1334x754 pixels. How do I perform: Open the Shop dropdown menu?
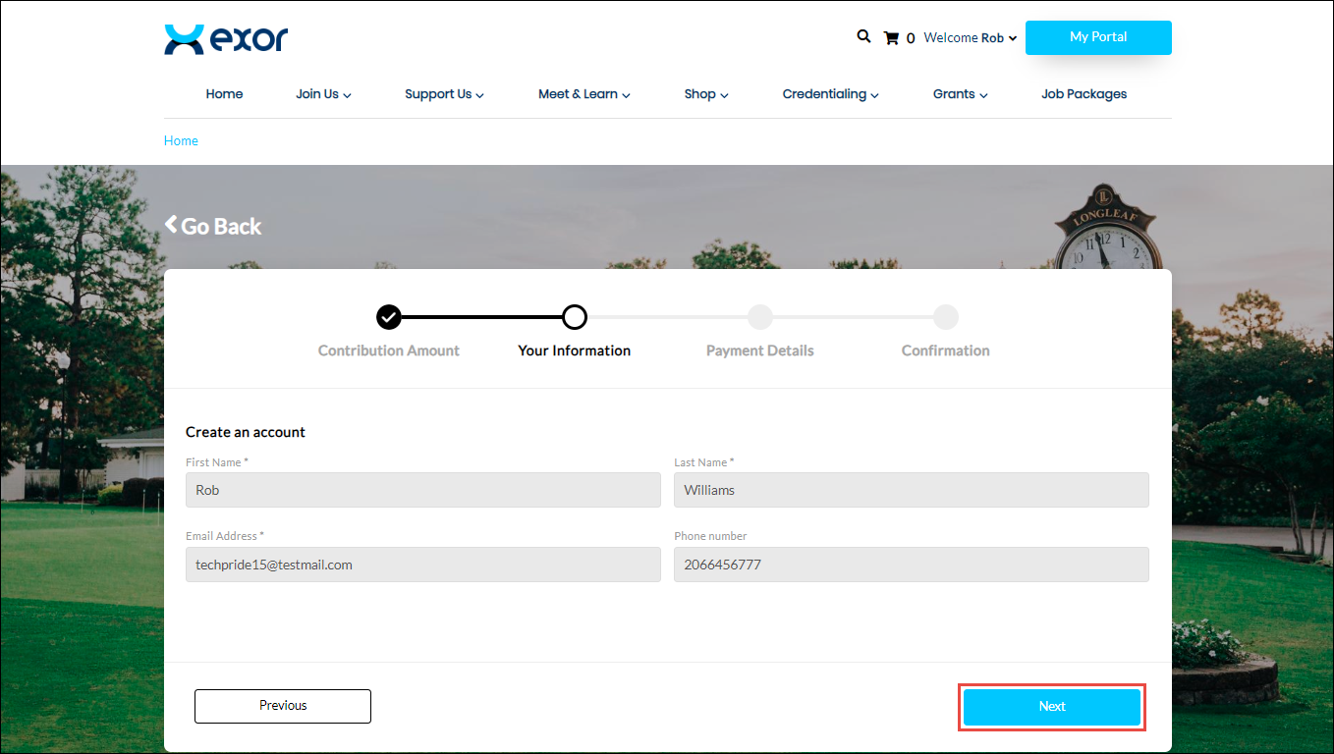click(705, 94)
